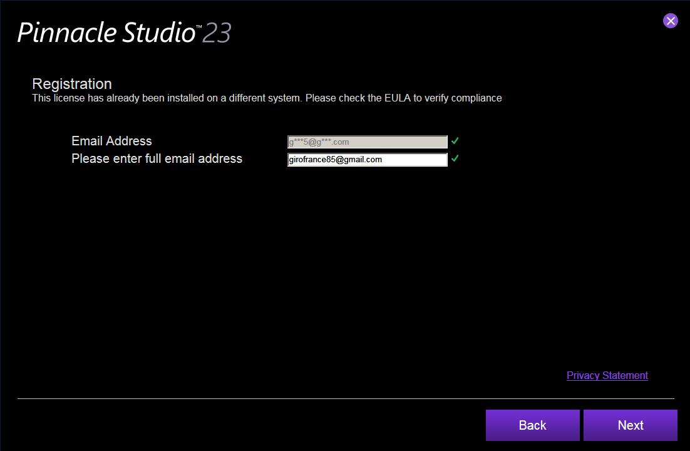Click the license already installed warning message

tap(267, 98)
